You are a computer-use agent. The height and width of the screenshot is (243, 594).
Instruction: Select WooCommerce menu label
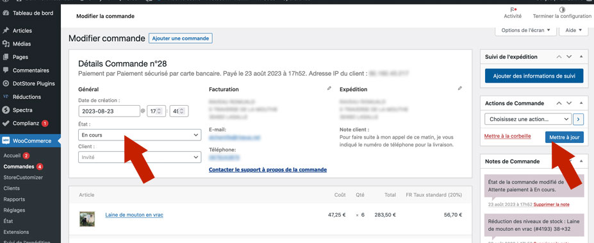point(32,141)
